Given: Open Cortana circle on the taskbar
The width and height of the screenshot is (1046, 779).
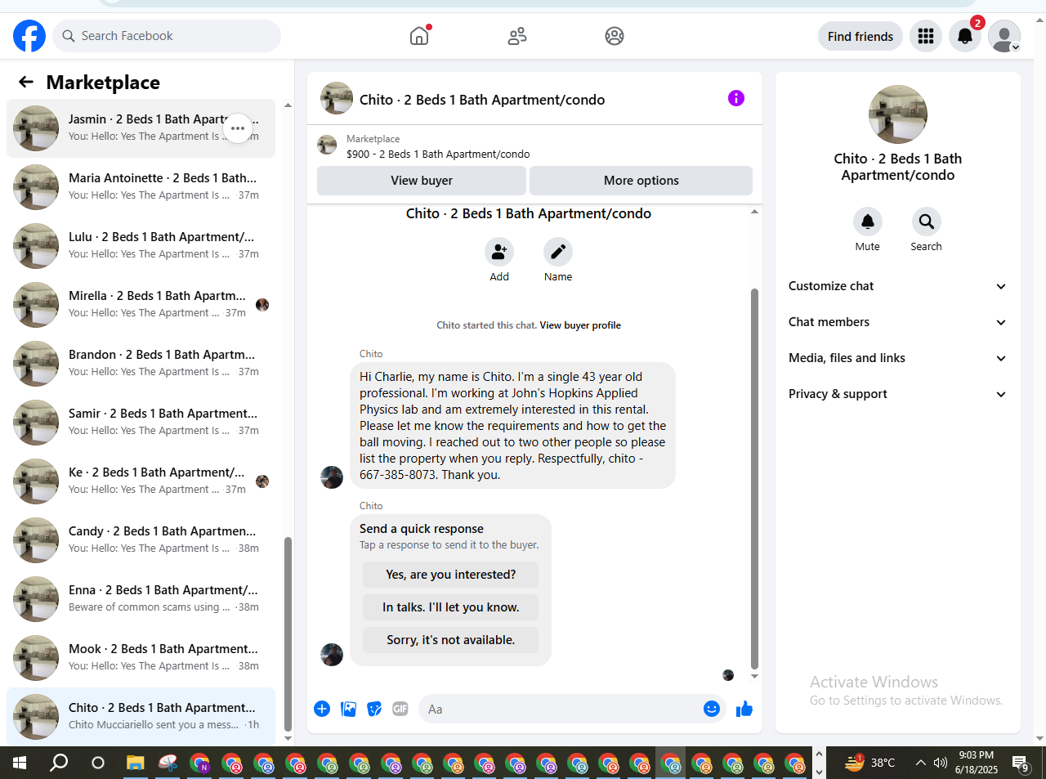Looking at the screenshot, I should tap(98, 763).
